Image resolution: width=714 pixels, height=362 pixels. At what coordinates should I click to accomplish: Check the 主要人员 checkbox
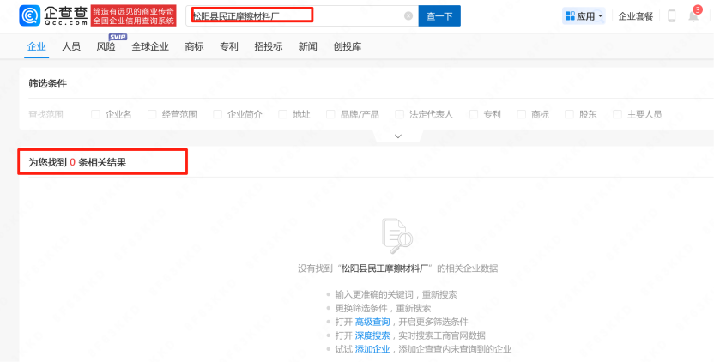(x=618, y=114)
